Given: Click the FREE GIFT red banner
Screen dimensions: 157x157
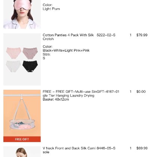Looking at the screenshot, I should pyautogui.click(x=22, y=139).
